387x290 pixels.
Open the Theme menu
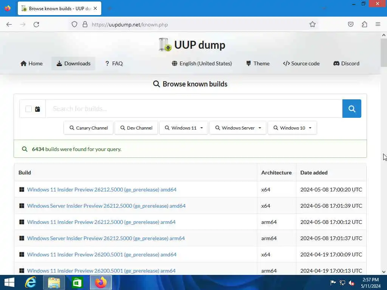point(258,63)
